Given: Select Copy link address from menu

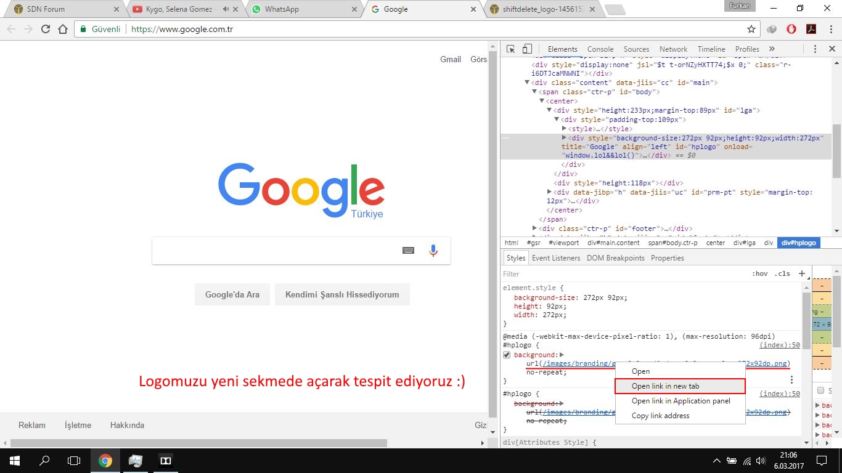Looking at the screenshot, I should (x=680, y=416).
